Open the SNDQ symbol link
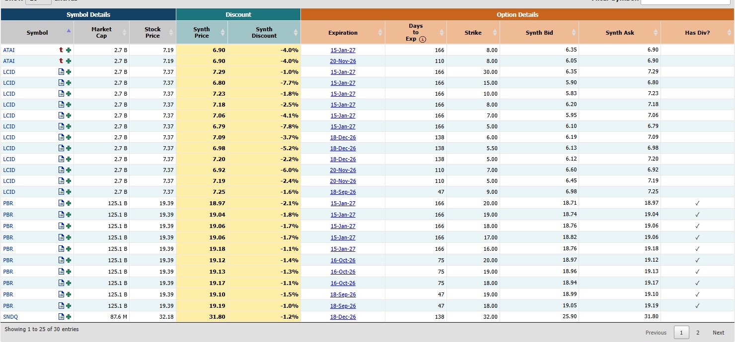Viewport: 735px width, 342px height. 10,317
